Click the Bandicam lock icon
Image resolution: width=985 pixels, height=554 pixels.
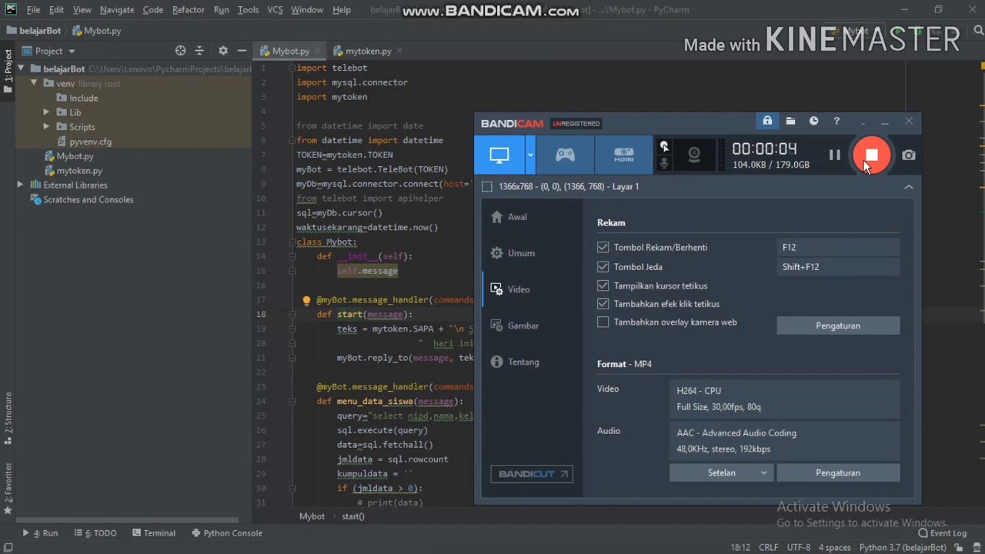click(x=767, y=121)
